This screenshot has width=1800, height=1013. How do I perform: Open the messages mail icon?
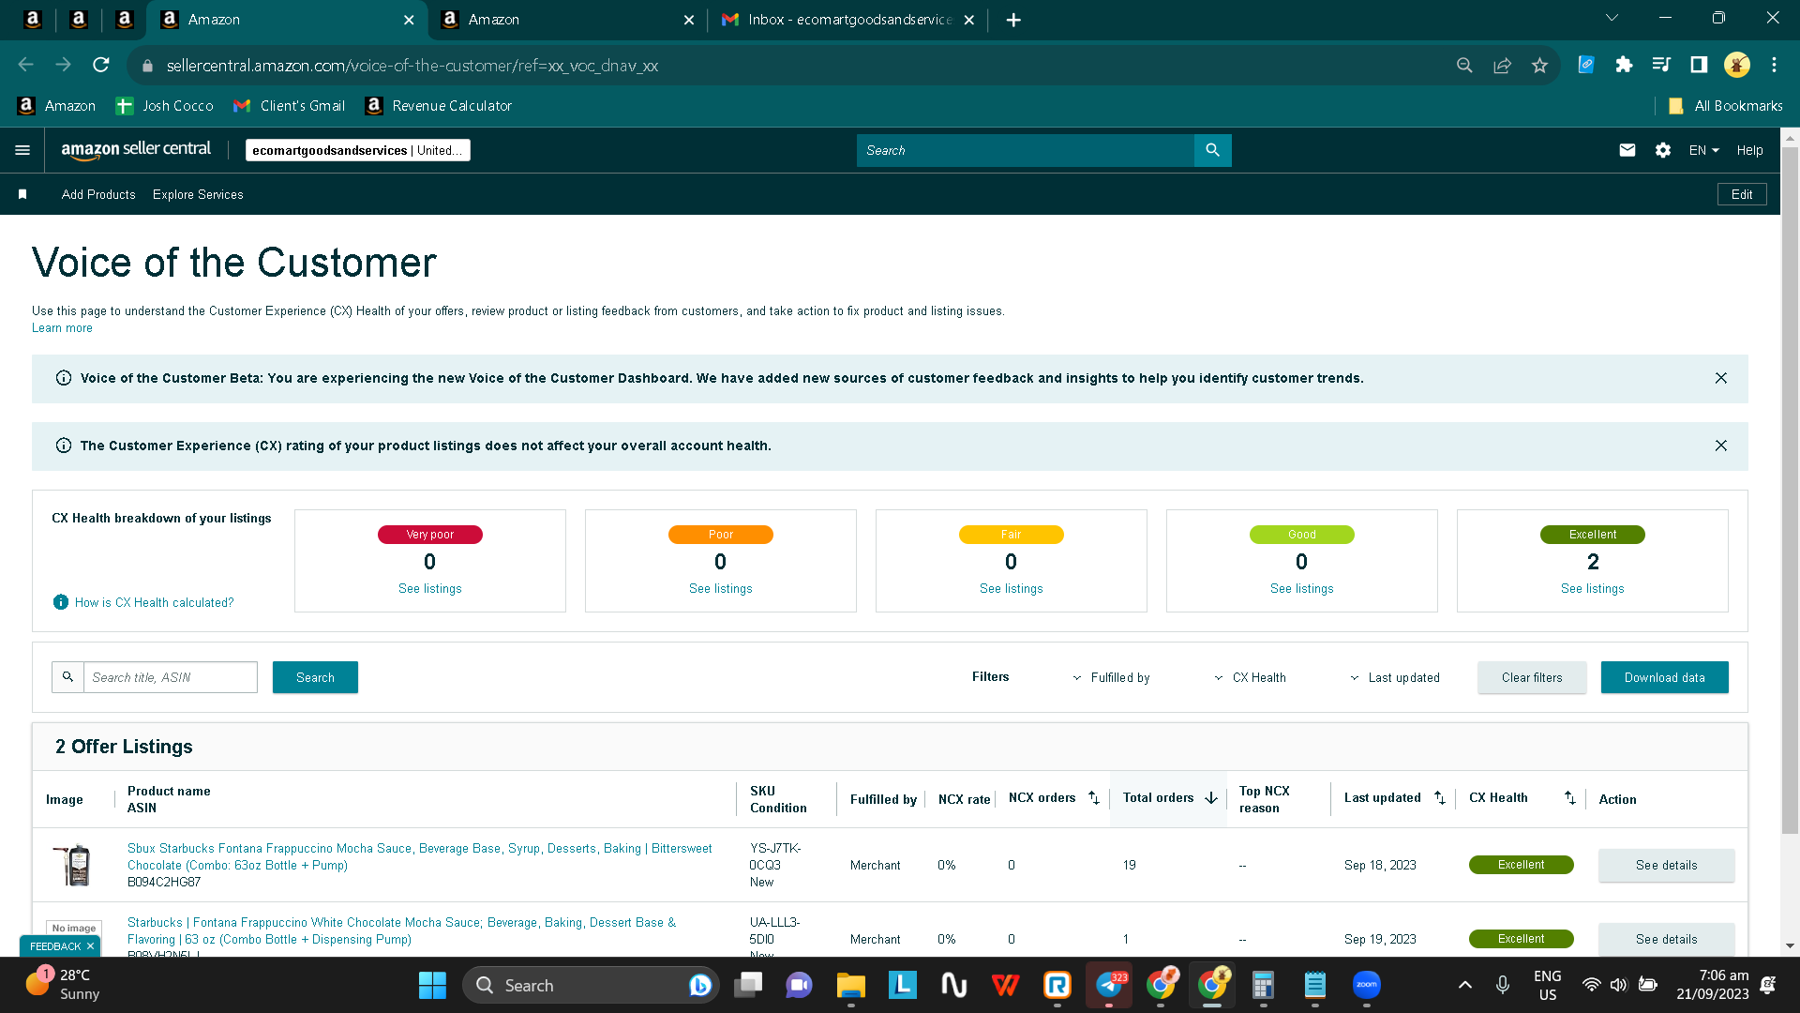[x=1627, y=150]
